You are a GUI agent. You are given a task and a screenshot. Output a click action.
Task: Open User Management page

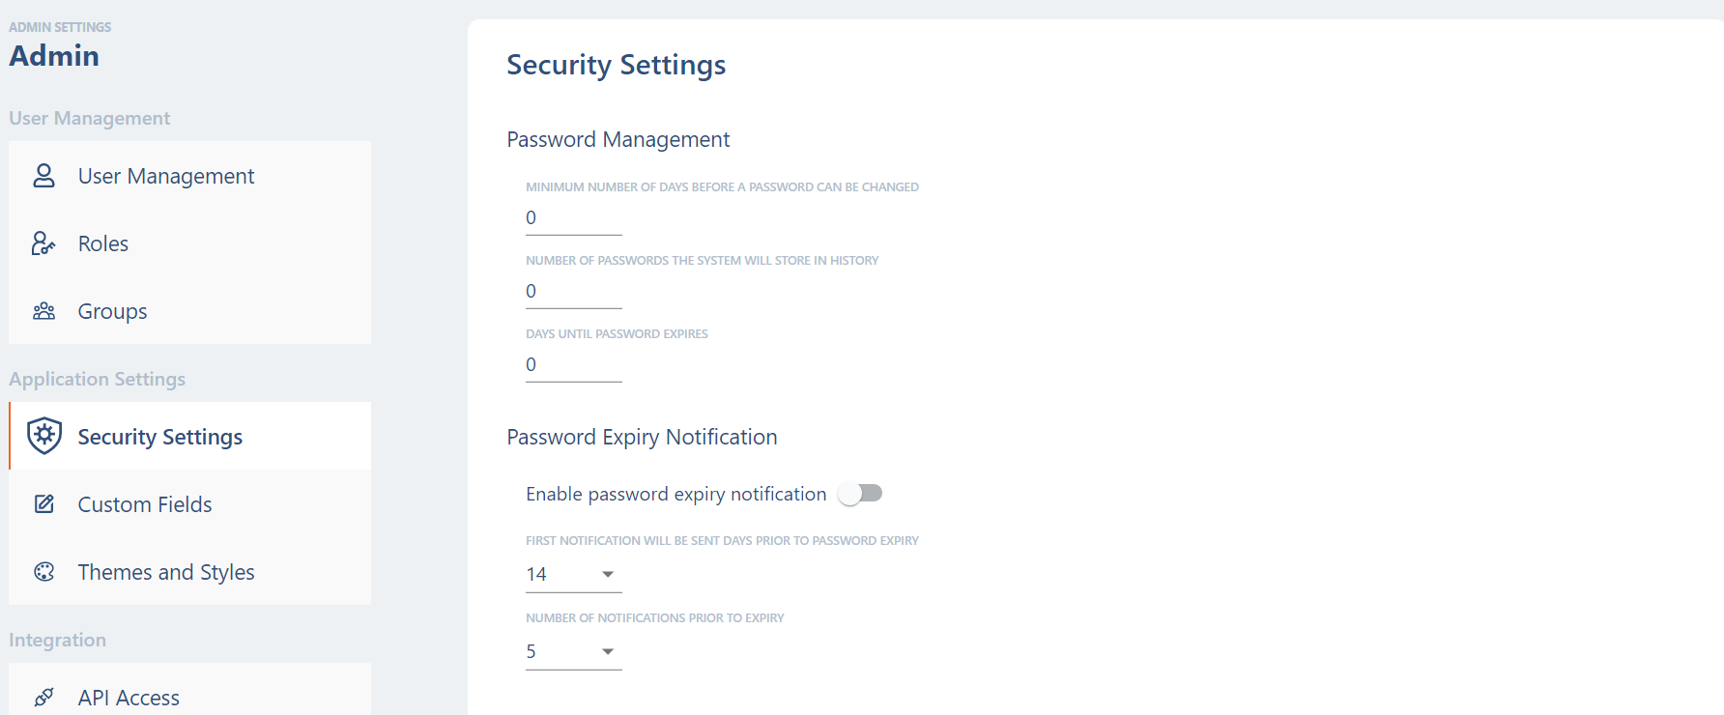190,176
